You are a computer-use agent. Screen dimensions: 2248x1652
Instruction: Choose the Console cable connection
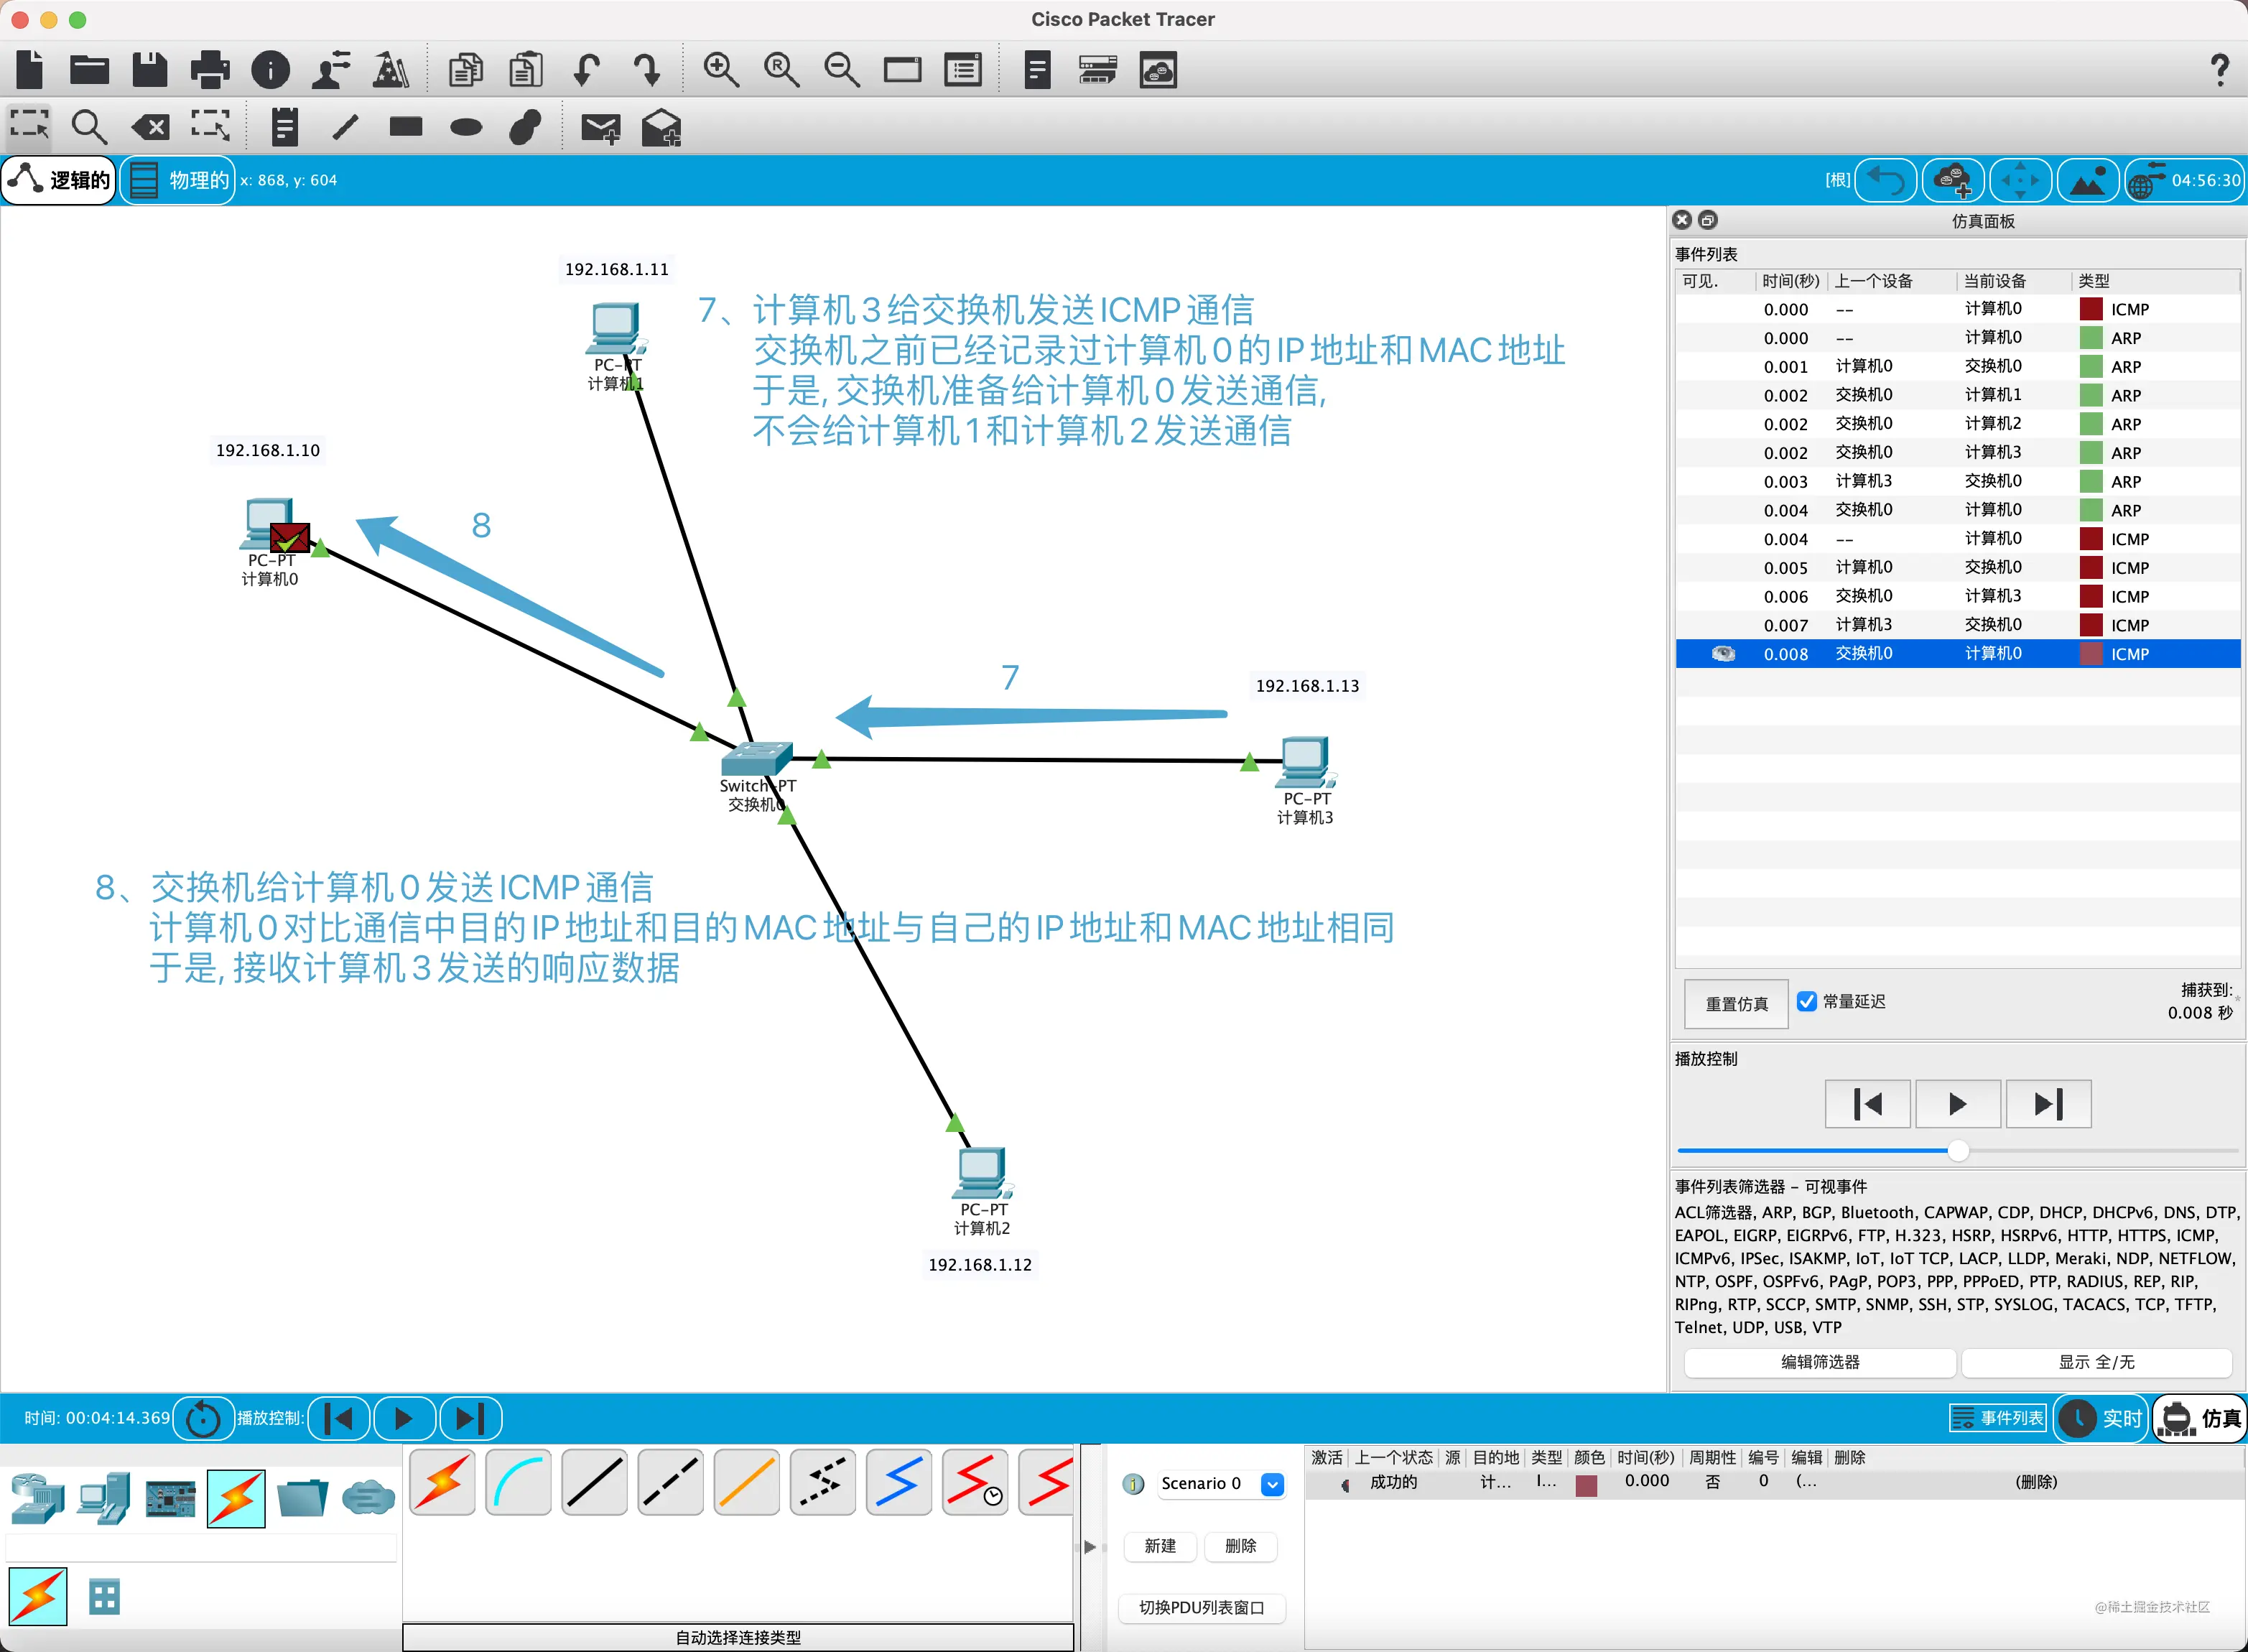click(518, 1482)
